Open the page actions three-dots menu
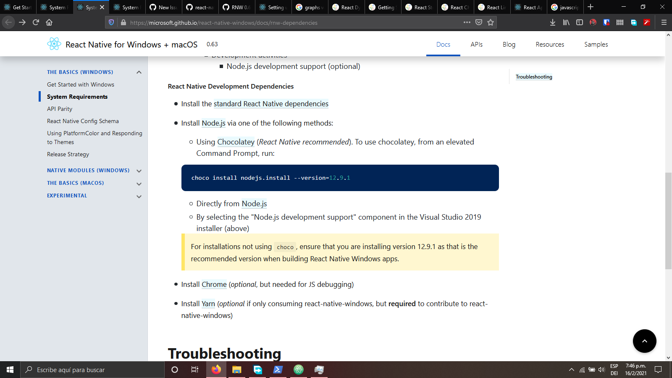The image size is (672, 378). tap(467, 22)
